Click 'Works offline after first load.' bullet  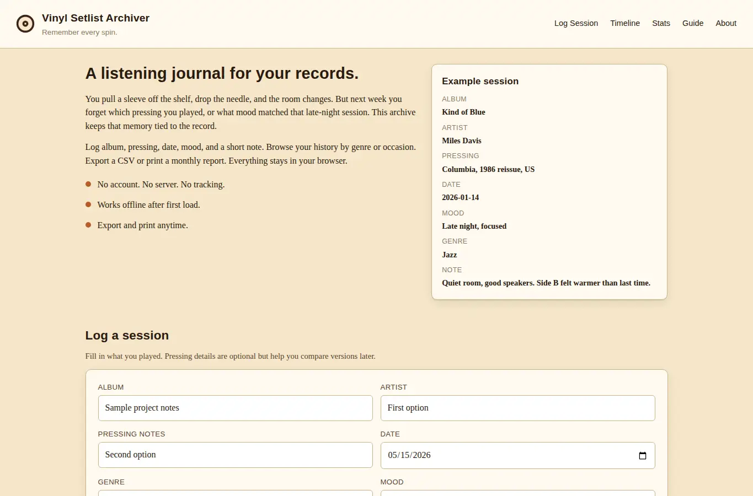149,205
